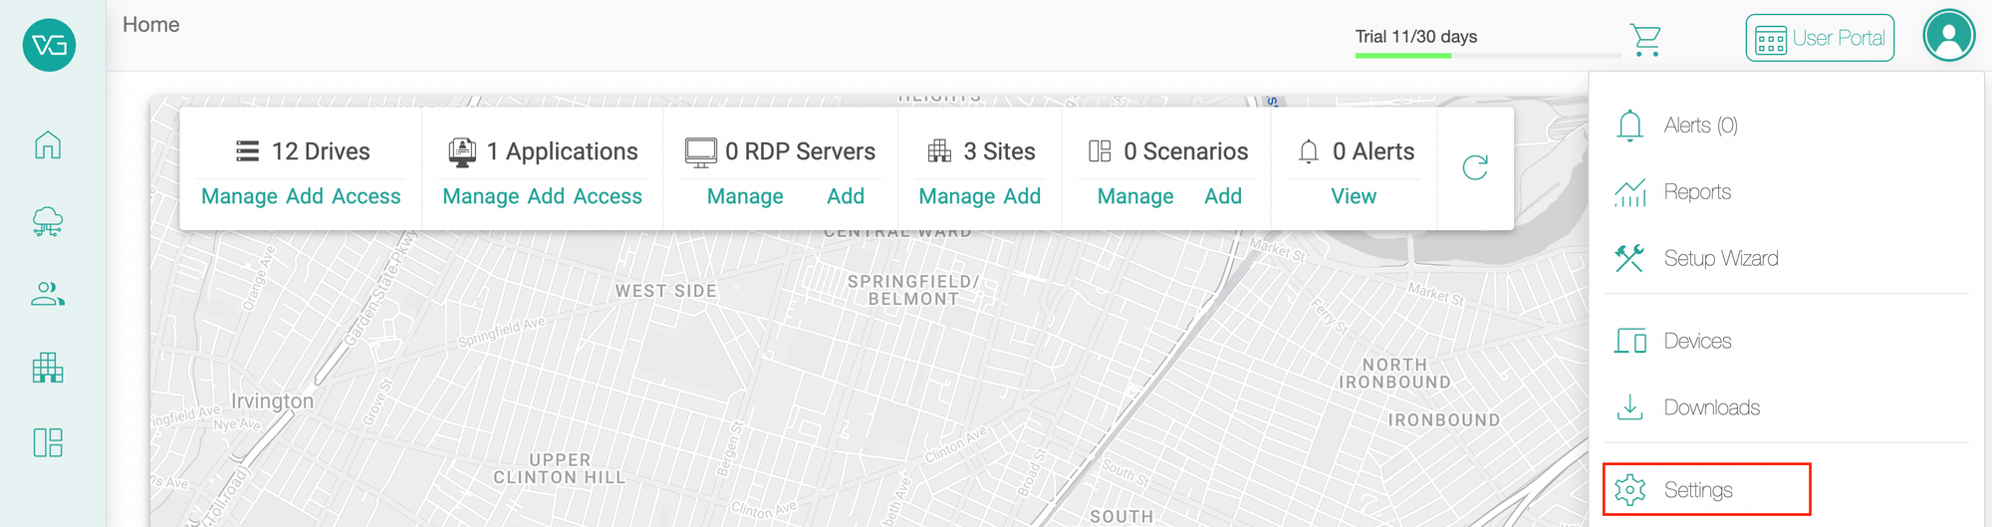1992x527 pixels.
Task: Click the user profile avatar icon
Action: [x=1949, y=36]
